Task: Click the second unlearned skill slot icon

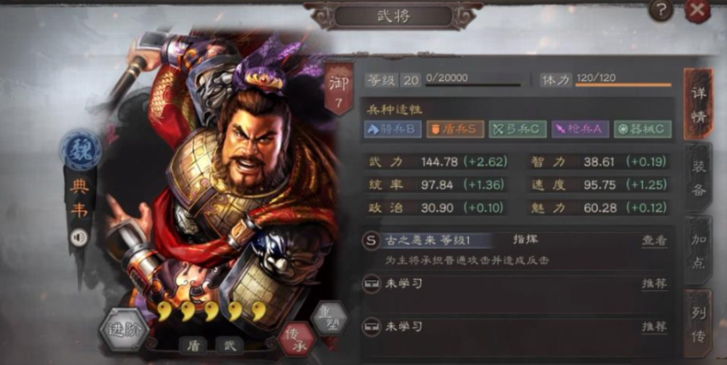Action: [371, 327]
